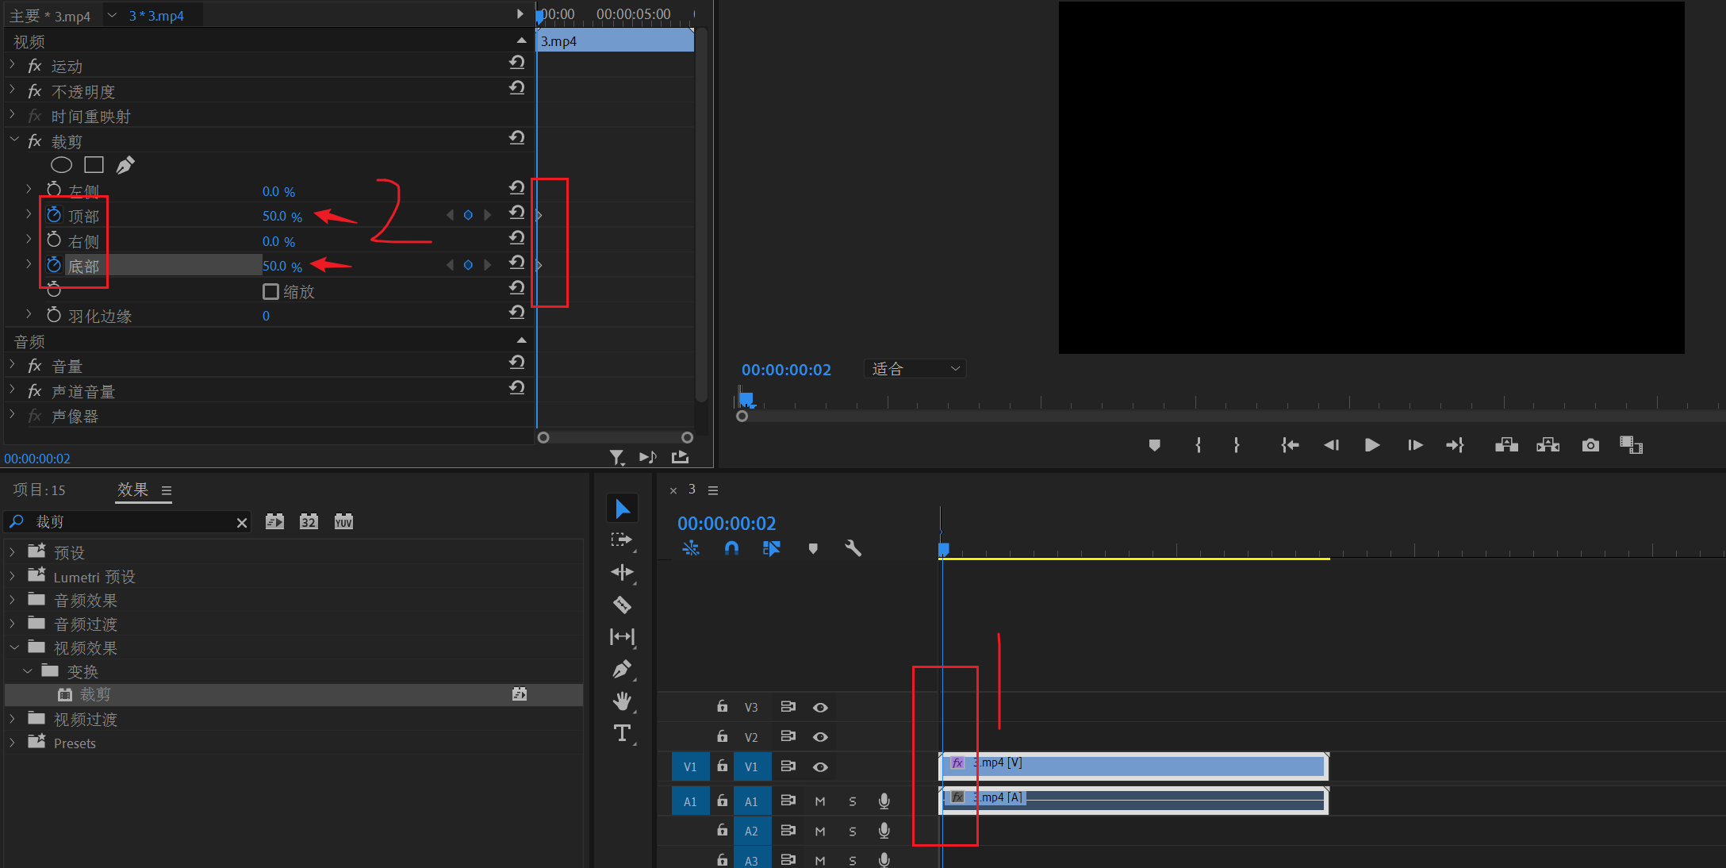The height and width of the screenshot is (868, 1726).
Task: Toggle V1 track output eye
Action: pyautogui.click(x=820, y=767)
